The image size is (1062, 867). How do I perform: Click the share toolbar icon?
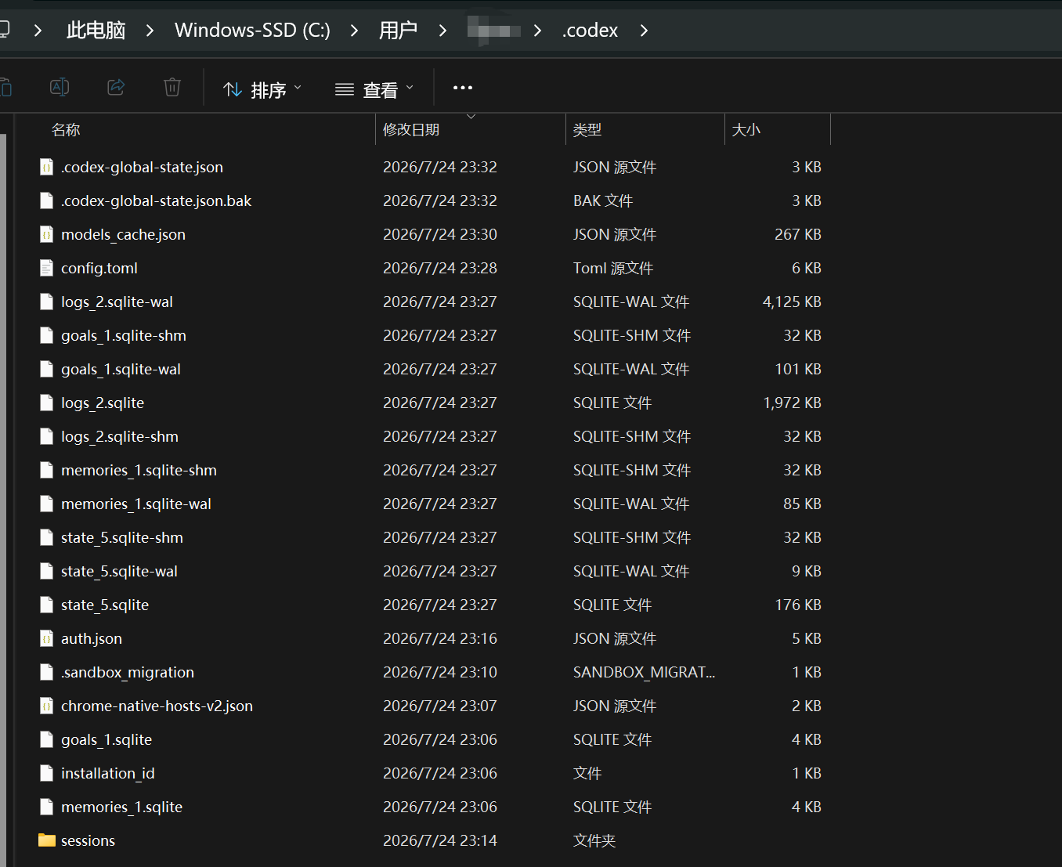click(116, 87)
